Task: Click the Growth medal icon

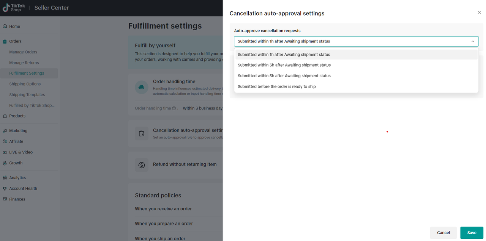Action: pyautogui.click(x=5, y=163)
